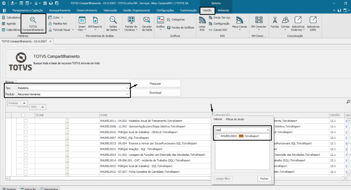Clear the ppp filter search text
351x190 pixels.
[x=268, y=130]
